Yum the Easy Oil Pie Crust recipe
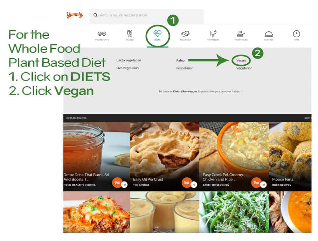Viewport: 318px width, 241px height. (x=187, y=182)
